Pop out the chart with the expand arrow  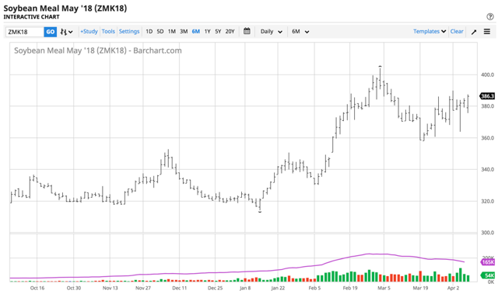click(474, 32)
